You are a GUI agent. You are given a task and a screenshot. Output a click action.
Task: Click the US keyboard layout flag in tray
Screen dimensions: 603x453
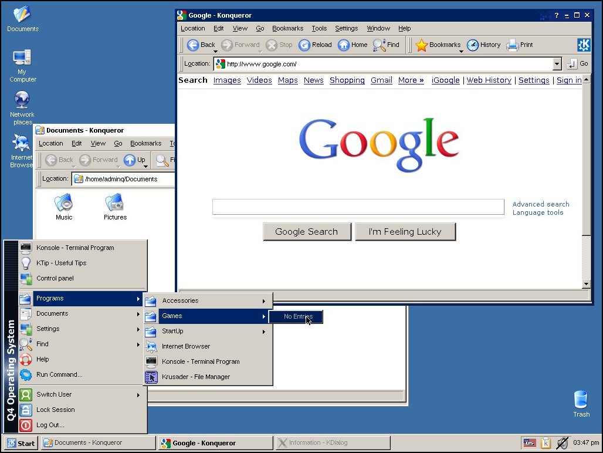(530, 443)
